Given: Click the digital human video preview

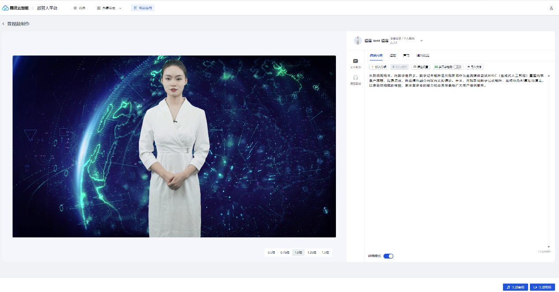Looking at the screenshot, I should coord(174,146).
